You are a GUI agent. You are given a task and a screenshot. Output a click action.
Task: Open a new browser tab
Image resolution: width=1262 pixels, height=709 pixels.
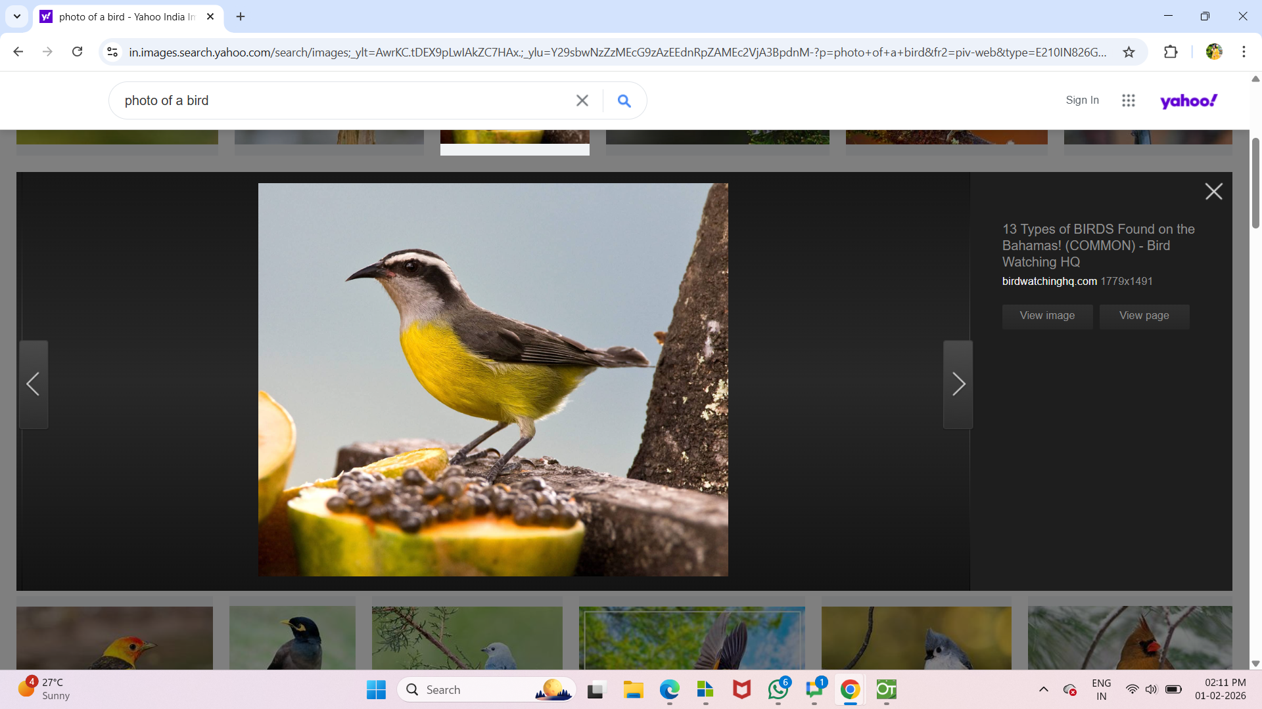(241, 16)
